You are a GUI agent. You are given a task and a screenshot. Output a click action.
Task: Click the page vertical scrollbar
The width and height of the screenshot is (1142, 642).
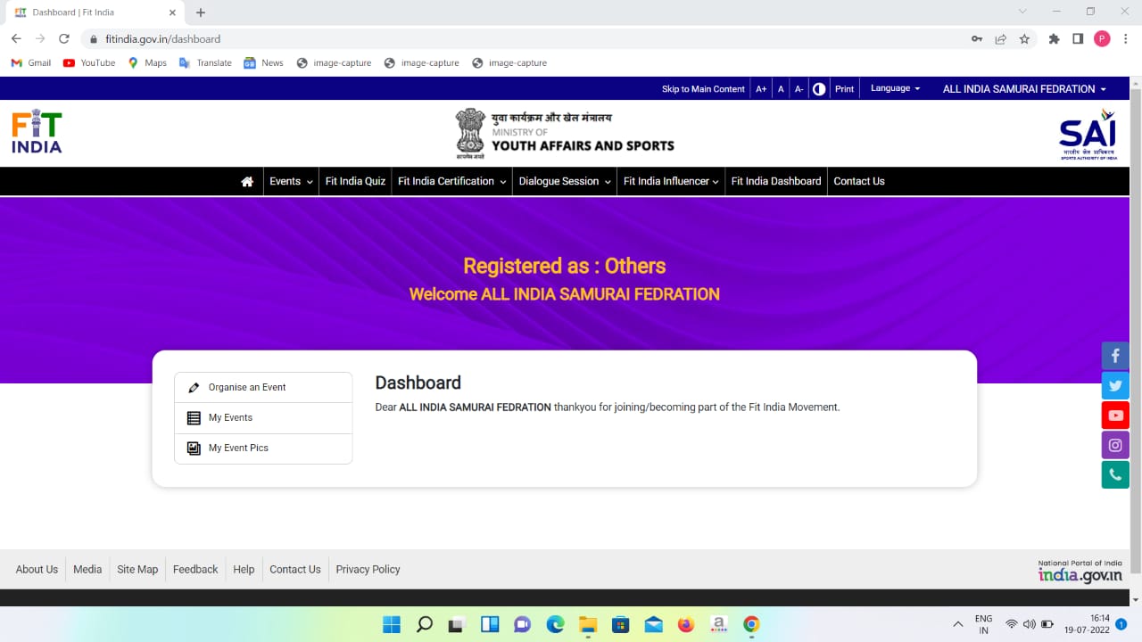click(1136, 330)
